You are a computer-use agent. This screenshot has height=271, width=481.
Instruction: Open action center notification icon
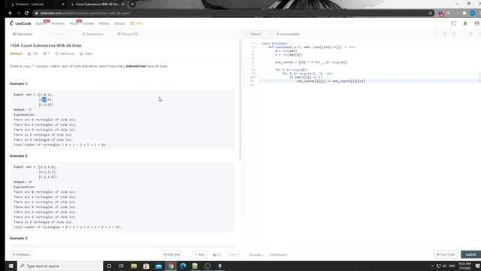tap(478, 266)
